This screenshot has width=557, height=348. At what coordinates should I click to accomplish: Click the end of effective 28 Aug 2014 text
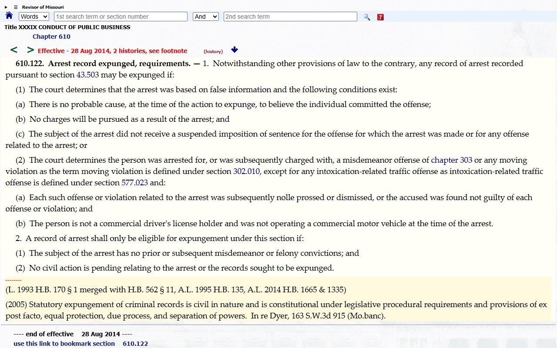[73, 334]
